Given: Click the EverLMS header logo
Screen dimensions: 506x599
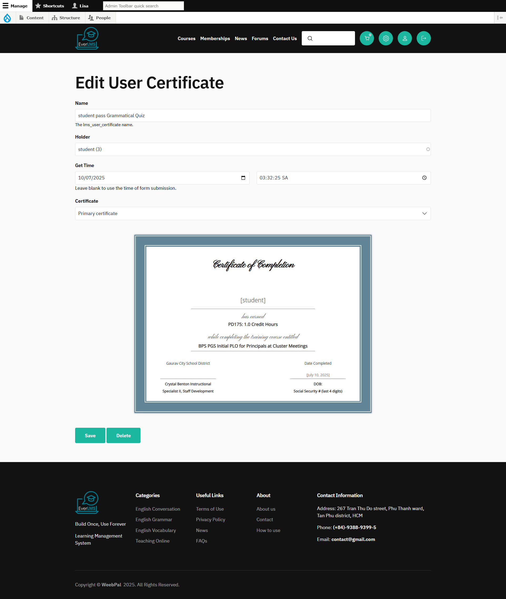Looking at the screenshot, I should coord(87,38).
